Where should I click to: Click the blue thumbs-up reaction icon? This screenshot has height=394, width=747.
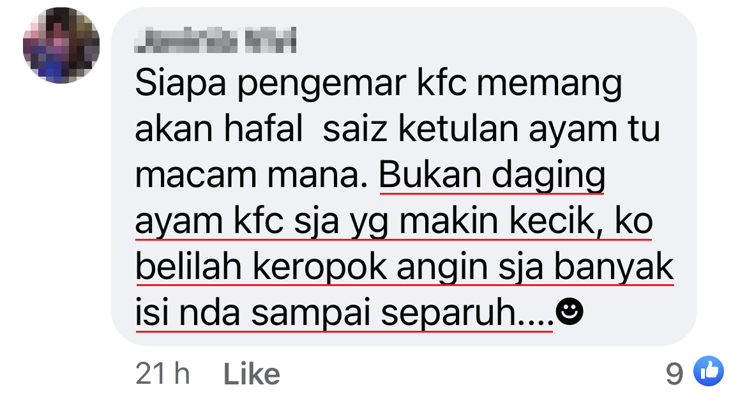(709, 370)
